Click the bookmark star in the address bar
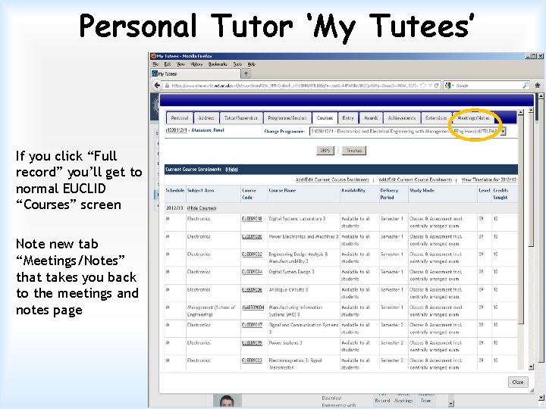Image resolution: width=546 pixels, height=409 pixels. pyautogui.click(x=423, y=85)
